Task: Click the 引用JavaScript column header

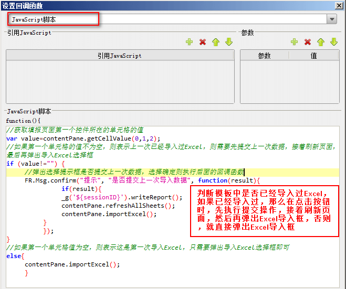Action: click(120, 56)
